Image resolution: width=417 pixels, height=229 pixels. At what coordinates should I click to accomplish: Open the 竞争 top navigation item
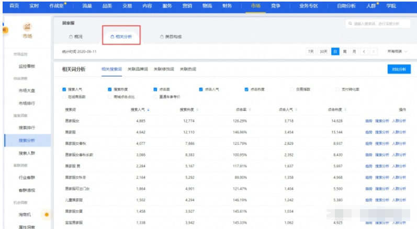tap(276, 6)
